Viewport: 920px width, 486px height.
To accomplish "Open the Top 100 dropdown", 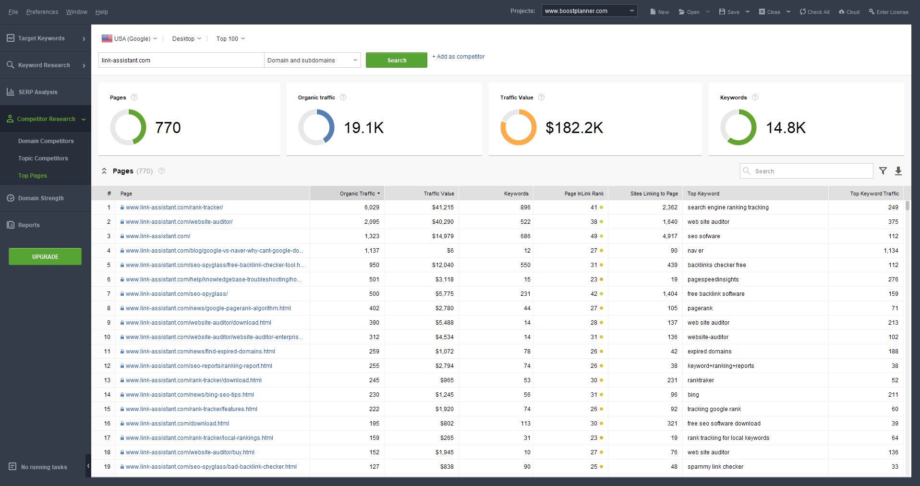I will point(230,38).
